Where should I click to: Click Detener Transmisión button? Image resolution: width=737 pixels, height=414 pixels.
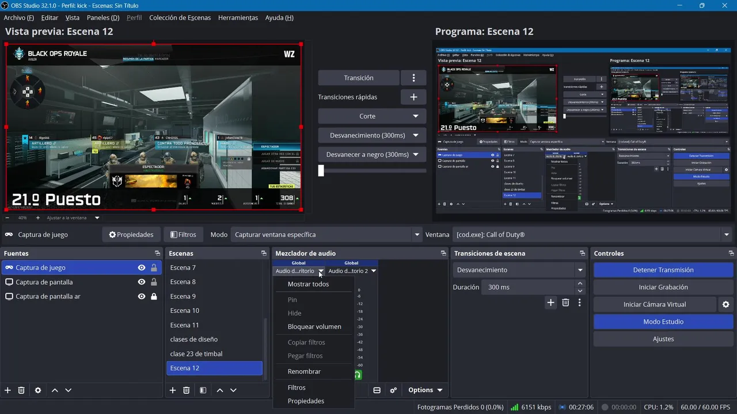pyautogui.click(x=663, y=270)
